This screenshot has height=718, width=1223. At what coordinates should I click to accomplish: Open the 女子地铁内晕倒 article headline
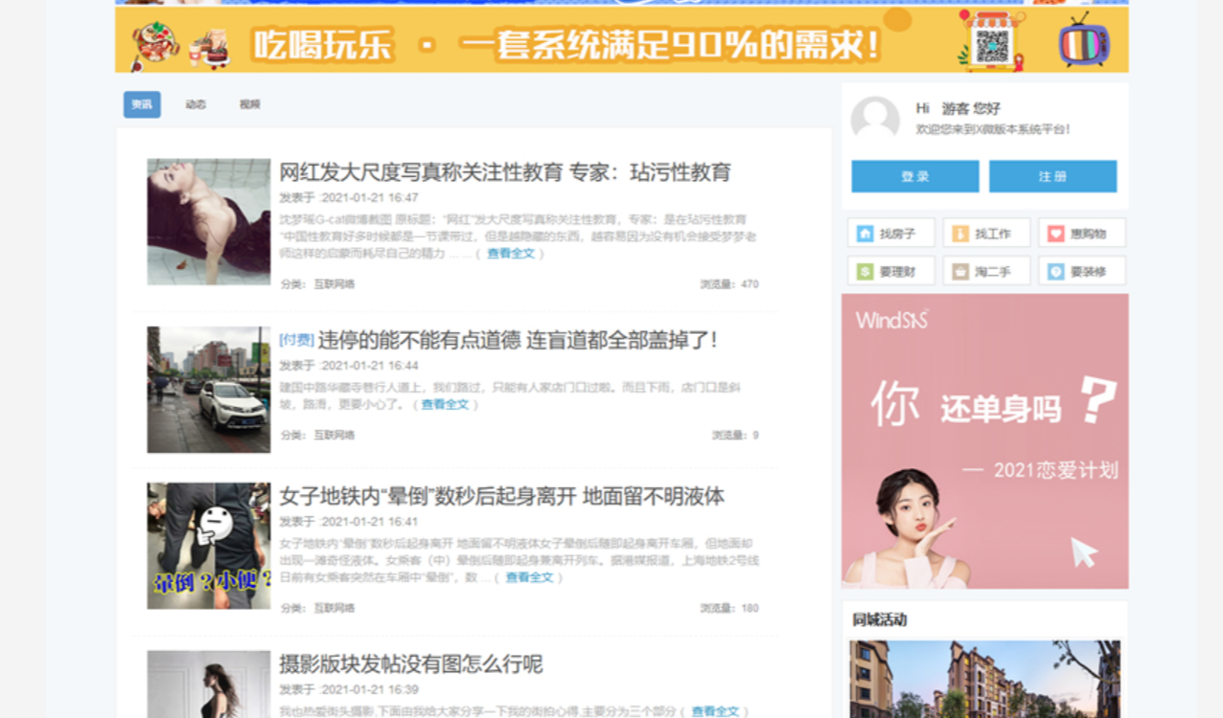pos(501,496)
